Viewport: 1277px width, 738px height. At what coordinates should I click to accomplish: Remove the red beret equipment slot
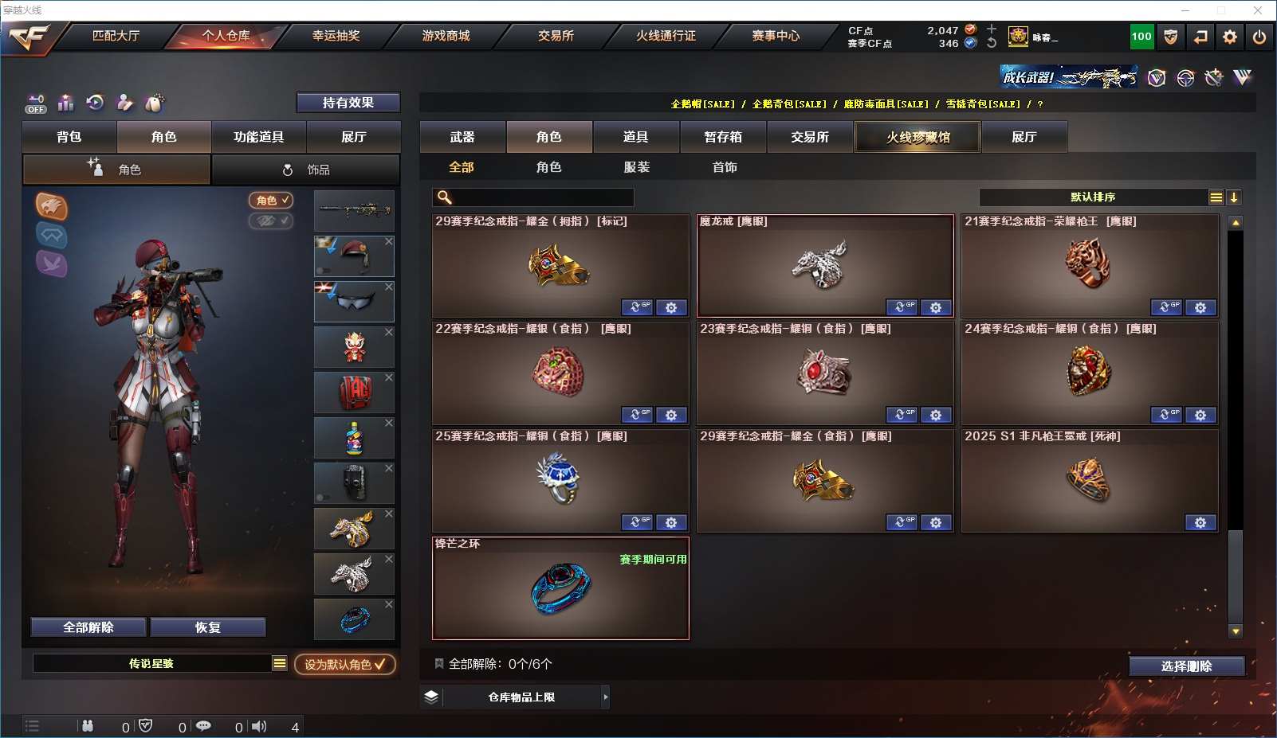[x=389, y=241]
